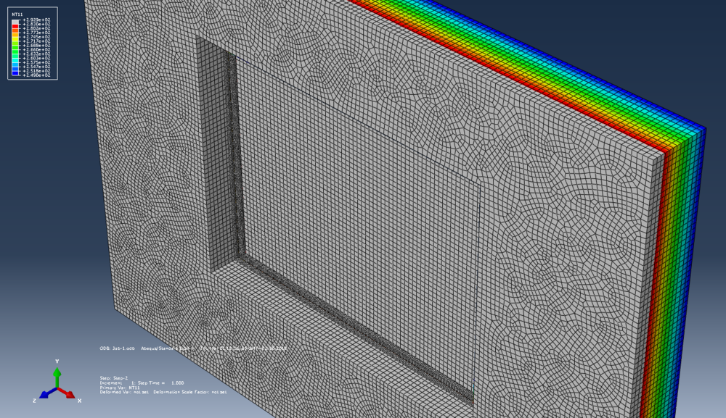Click the green Y-axis arrow on the view triad

[57, 371]
